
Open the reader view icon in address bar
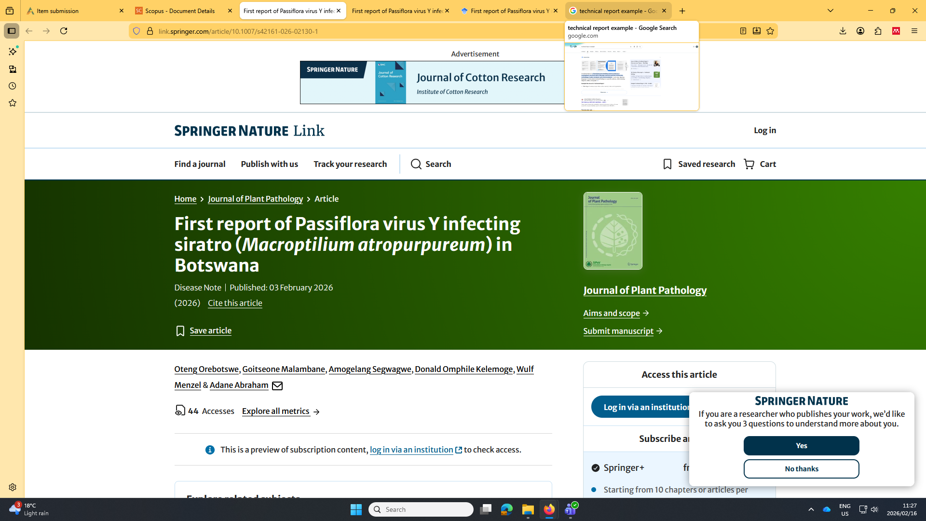coord(743,31)
